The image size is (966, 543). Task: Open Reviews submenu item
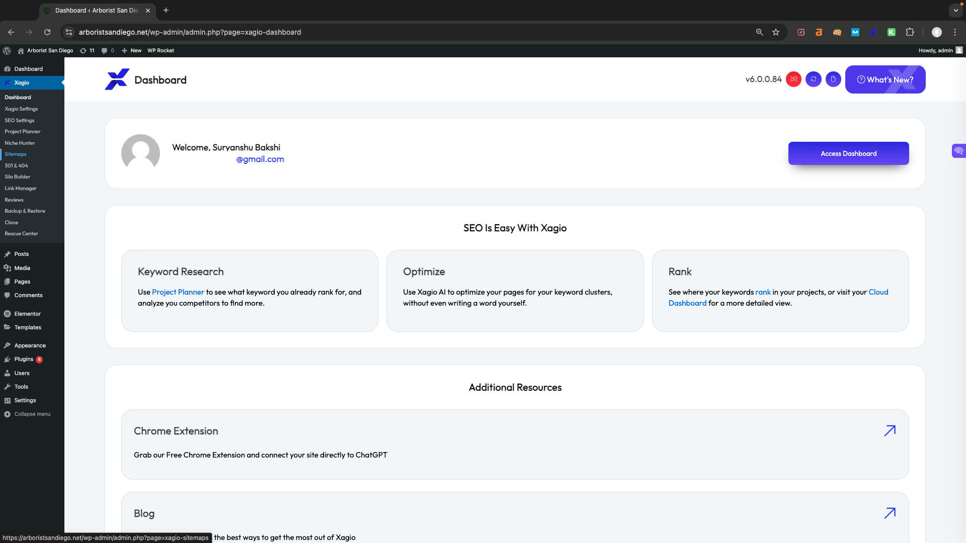point(14,200)
